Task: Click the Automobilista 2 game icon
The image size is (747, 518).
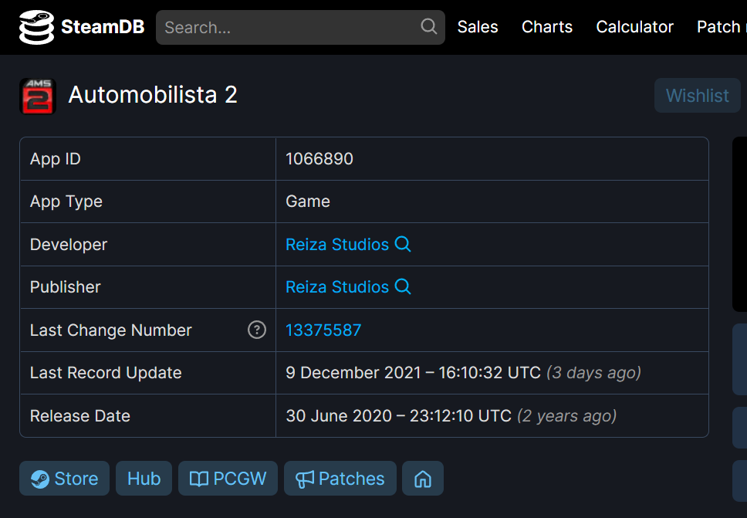Action: pos(38,96)
